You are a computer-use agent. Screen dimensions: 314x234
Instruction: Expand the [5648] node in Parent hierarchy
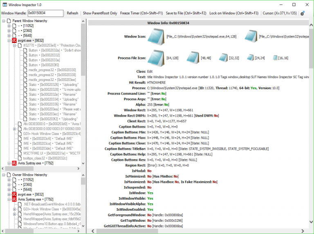[9, 36]
